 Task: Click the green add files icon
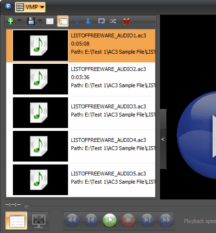[x=11, y=21]
